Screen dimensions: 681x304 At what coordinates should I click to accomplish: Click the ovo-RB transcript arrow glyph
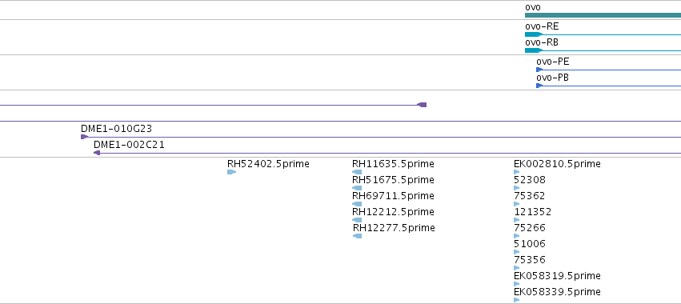pos(534,50)
